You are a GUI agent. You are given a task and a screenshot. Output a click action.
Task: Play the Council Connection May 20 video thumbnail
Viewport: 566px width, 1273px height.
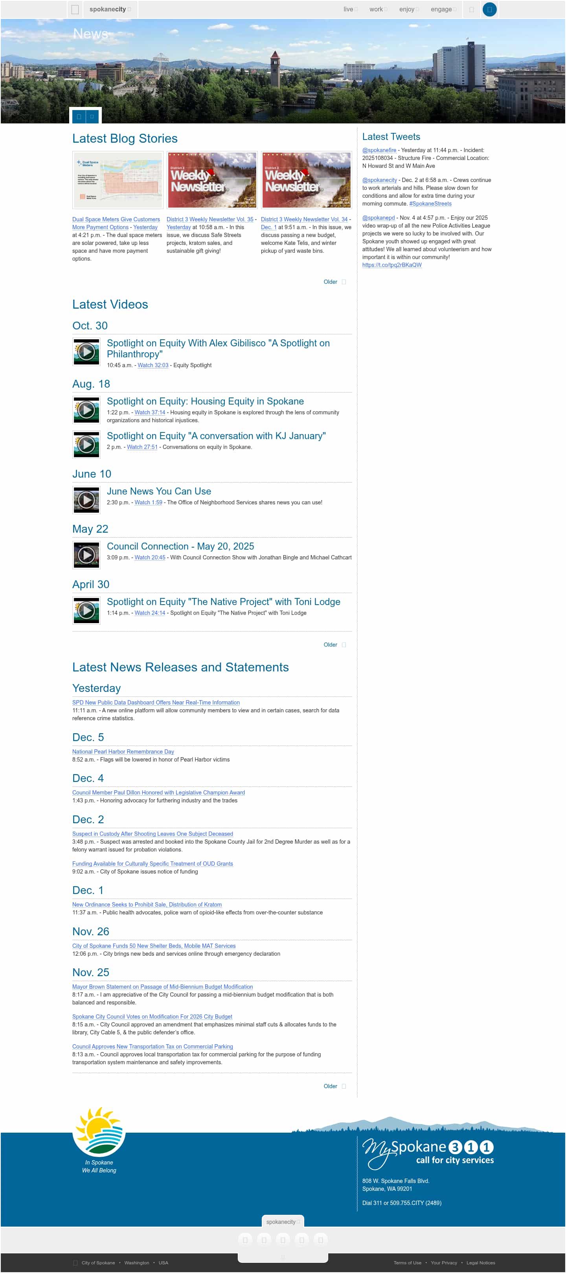click(86, 555)
